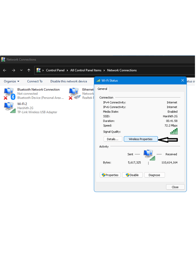Select Control Panel in breadcrumb
The image size is (196, 261).
(x=55, y=71)
